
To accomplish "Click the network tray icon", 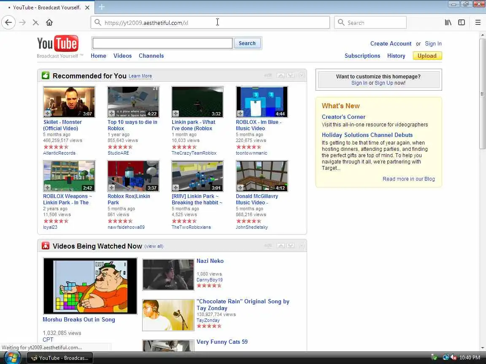I will click(445, 358).
